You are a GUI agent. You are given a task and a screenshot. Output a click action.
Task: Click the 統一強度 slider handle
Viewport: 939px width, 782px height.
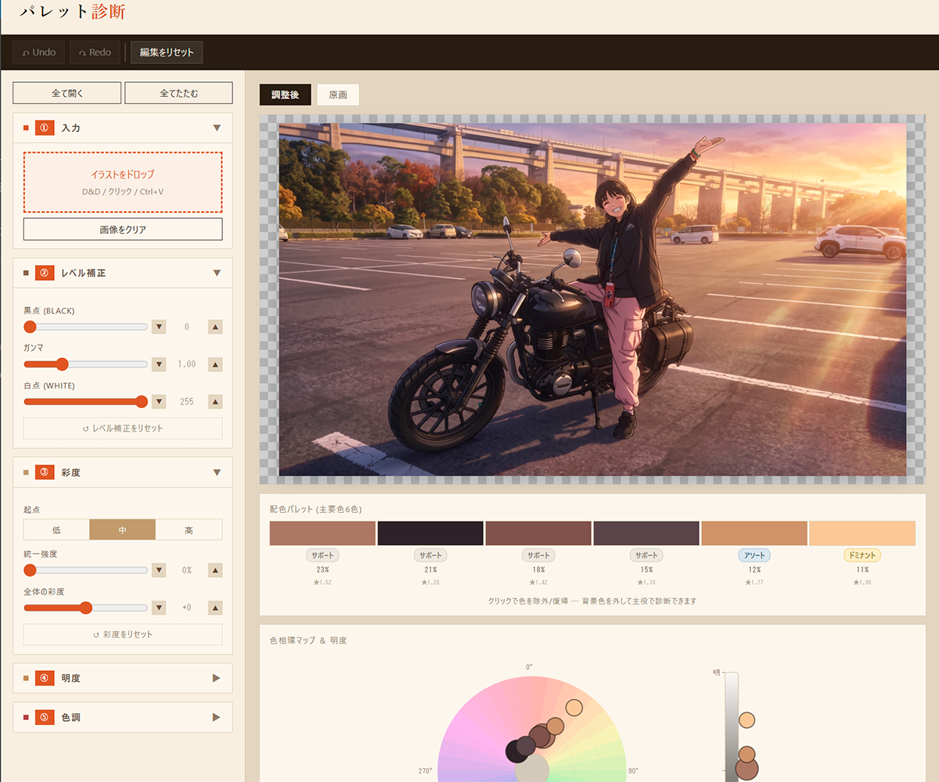coord(30,570)
